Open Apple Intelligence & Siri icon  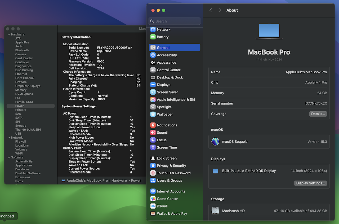[153, 100]
